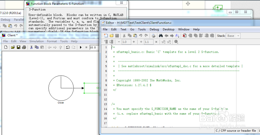Open Editor Window menu
The width and height of the screenshot is (260, 135).
point(184,29)
